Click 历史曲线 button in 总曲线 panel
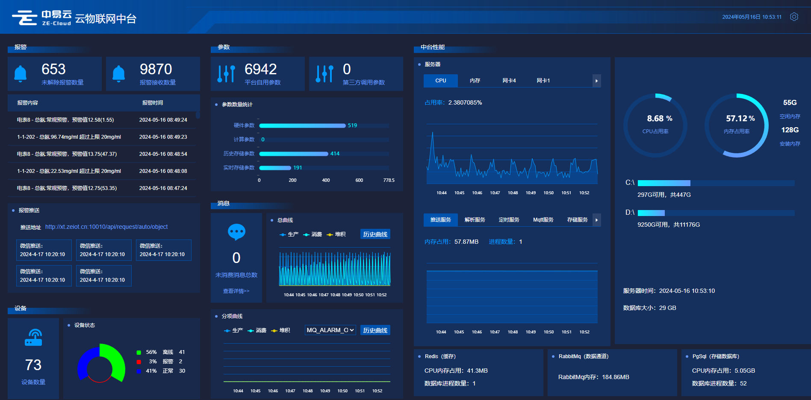The height and width of the screenshot is (400, 811). point(375,234)
